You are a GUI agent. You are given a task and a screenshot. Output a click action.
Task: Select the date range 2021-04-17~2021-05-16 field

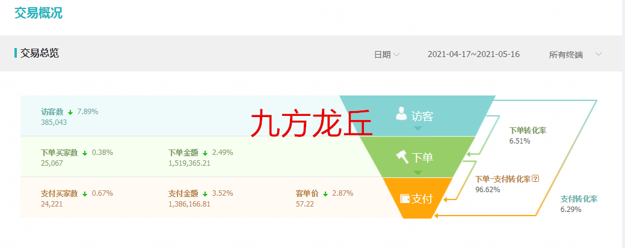pos(473,54)
